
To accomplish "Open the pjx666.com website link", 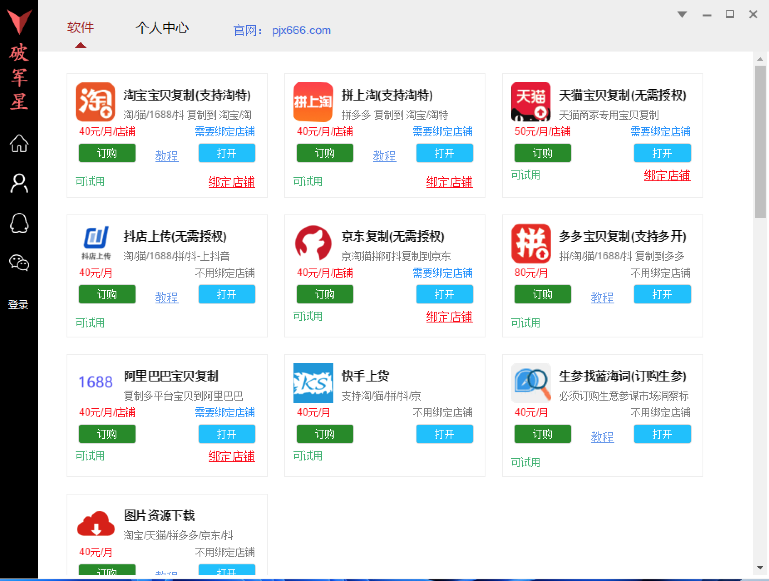I will tap(301, 30).
